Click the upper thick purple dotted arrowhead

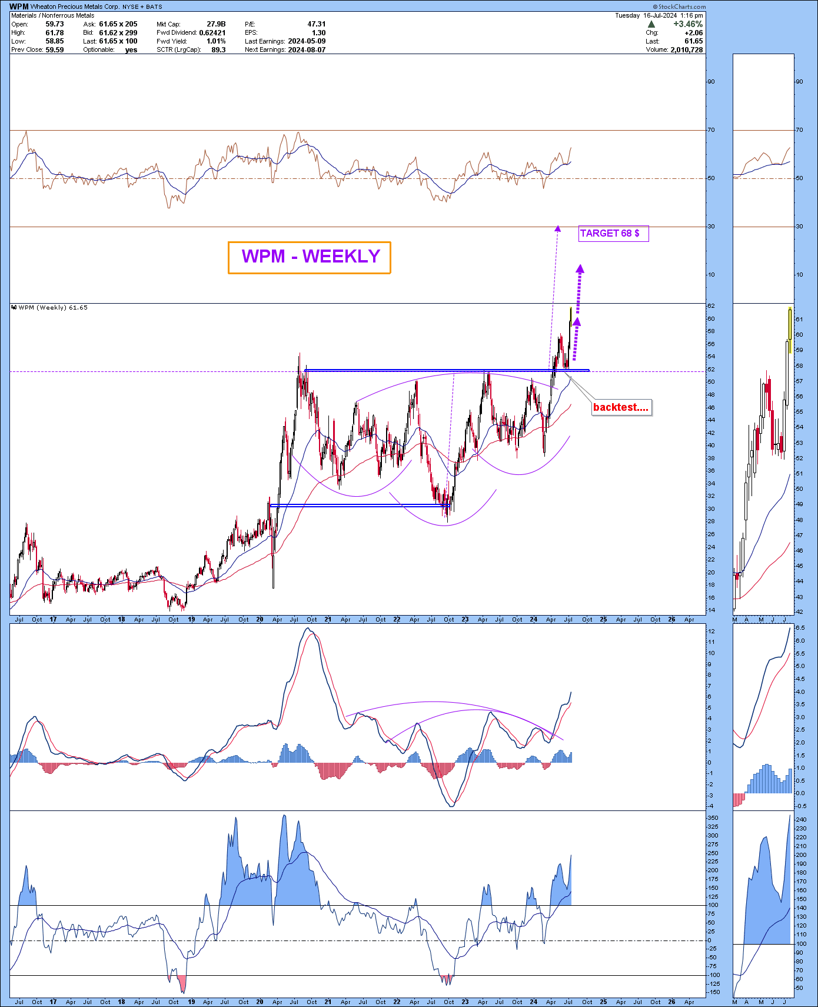pyautogui.click(x=580, y=269)
